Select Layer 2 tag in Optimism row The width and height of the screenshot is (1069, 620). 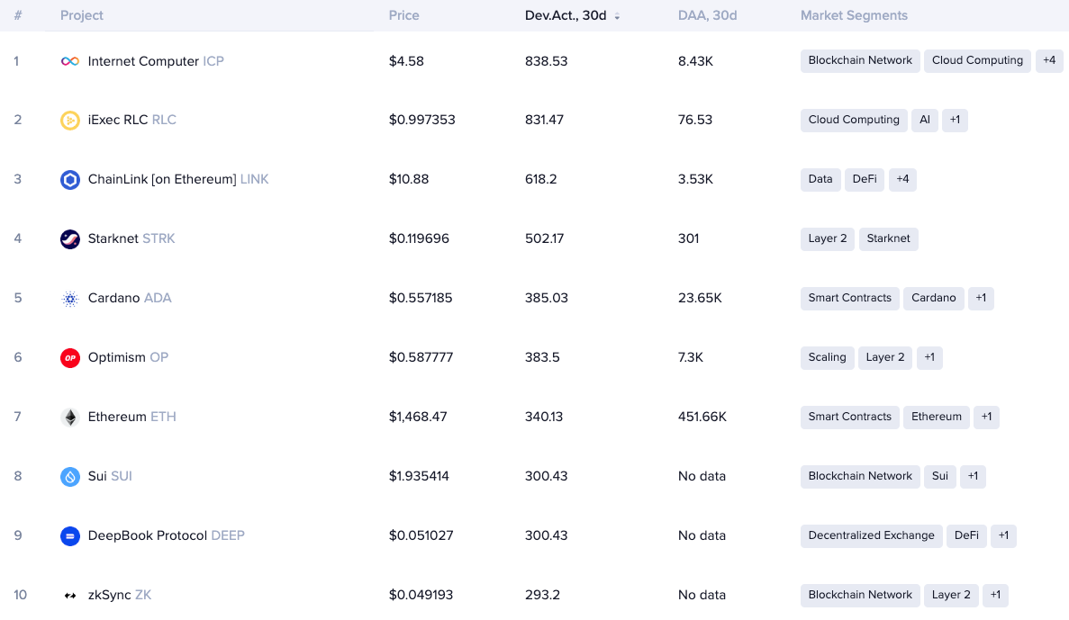coord(885,357)
